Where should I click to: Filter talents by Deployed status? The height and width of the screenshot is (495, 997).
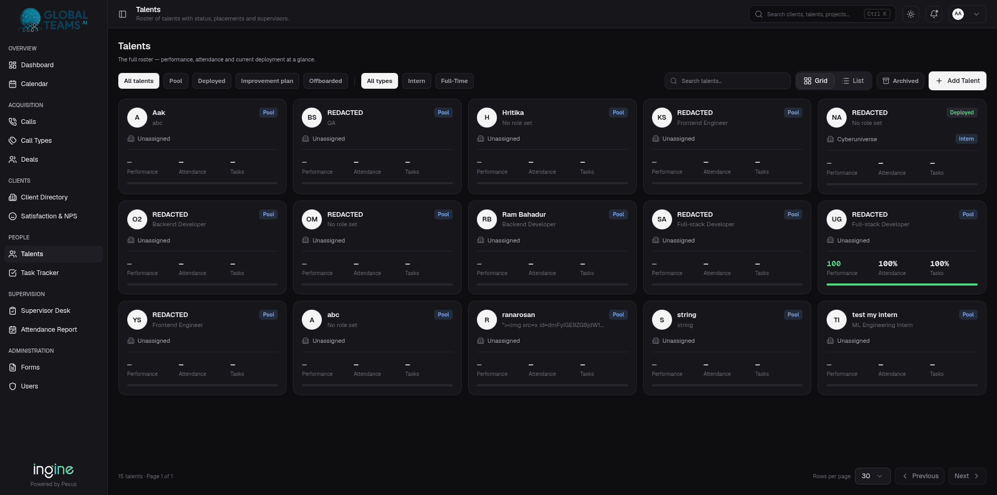point(211,81)
